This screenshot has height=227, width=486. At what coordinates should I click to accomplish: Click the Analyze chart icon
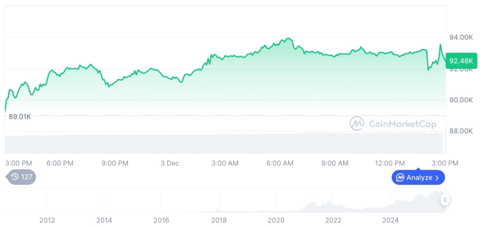coord(400,178)
